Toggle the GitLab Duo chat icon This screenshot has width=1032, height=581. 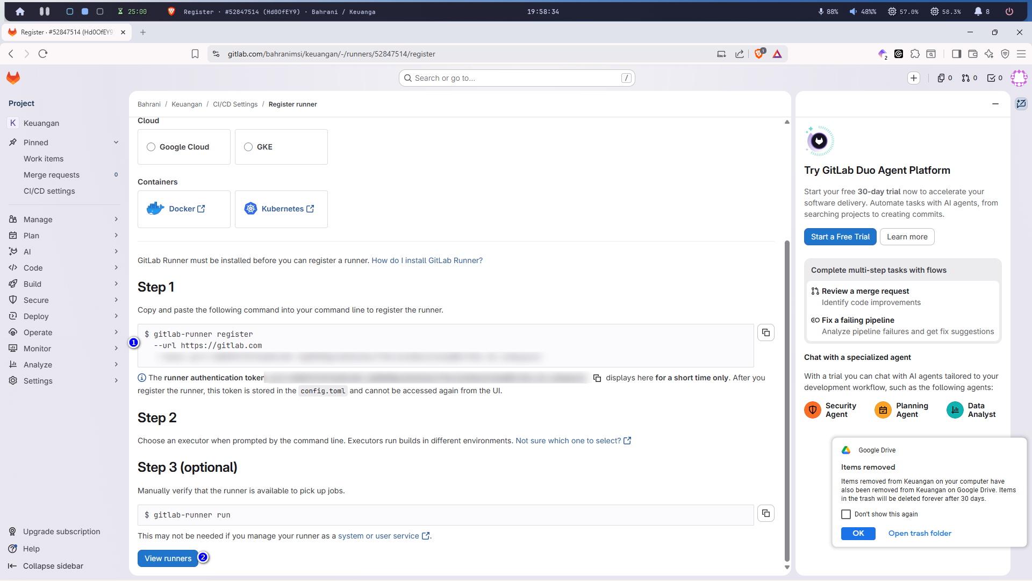click(1021, 103)
